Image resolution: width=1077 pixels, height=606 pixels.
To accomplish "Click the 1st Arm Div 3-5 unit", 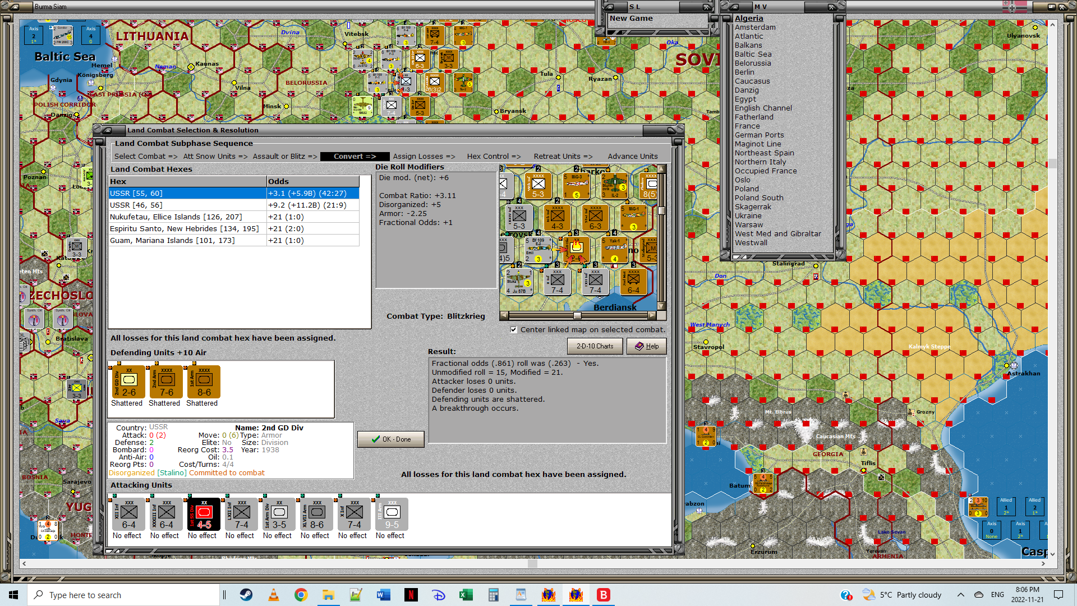I will [x=279, y=515].
